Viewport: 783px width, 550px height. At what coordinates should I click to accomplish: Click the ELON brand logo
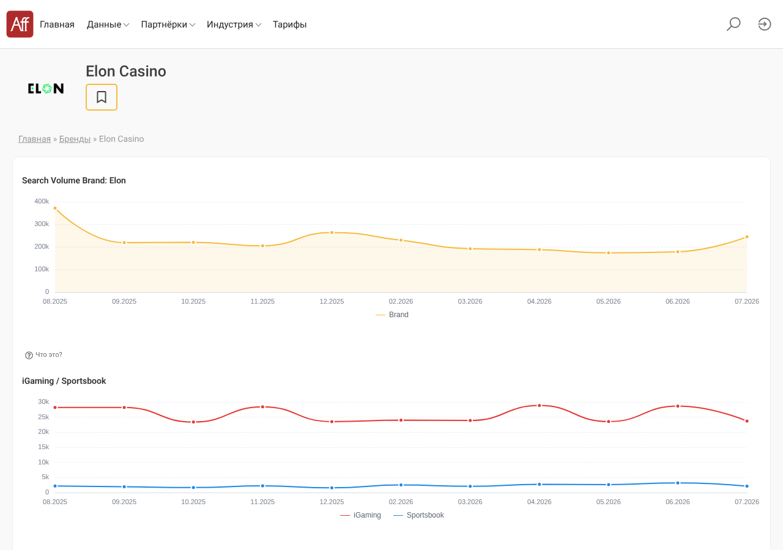(x=46, y=89)
